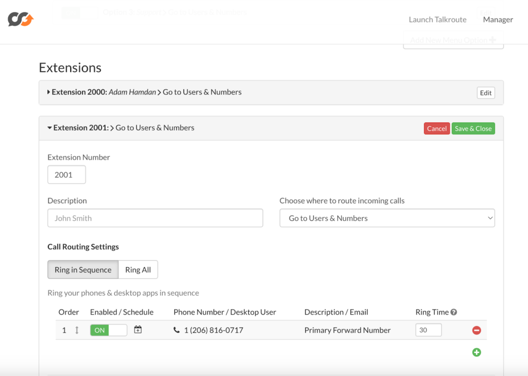
Task: Click the Order column header
Action: coord(69,312)
